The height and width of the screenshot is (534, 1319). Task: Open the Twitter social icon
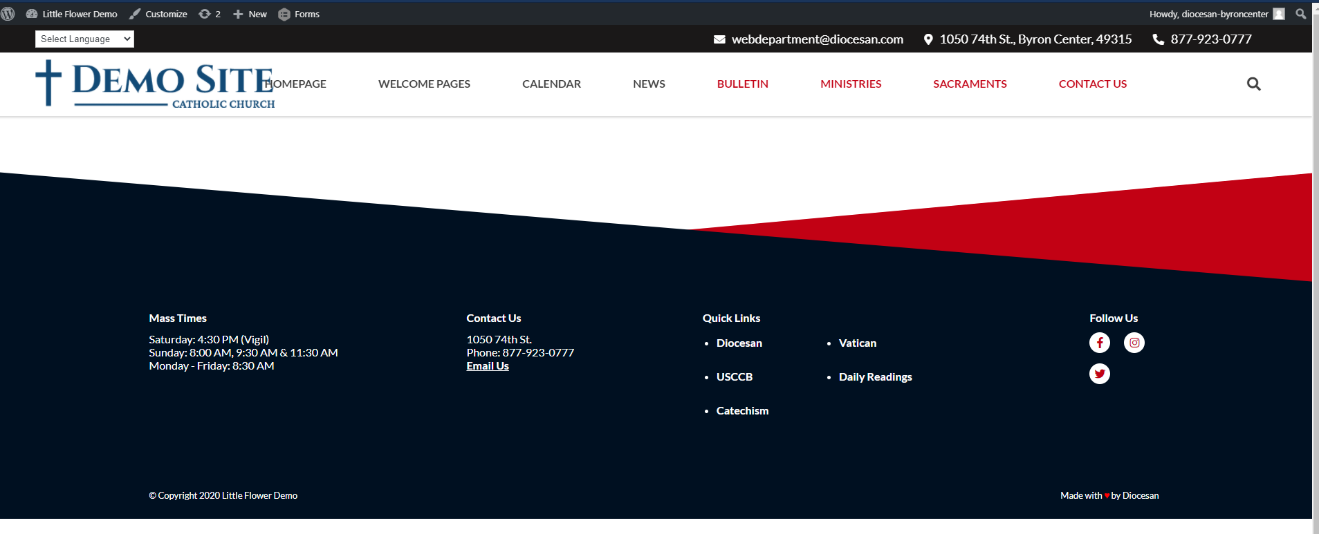[x=1099, y=374]
